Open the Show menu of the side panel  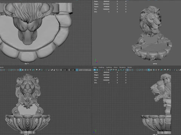coord(115,67)
